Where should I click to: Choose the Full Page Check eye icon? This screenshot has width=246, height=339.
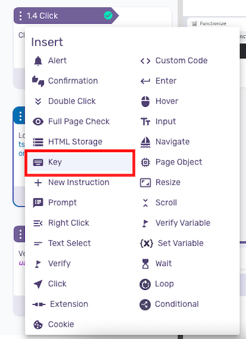click(x=38, y=121)
